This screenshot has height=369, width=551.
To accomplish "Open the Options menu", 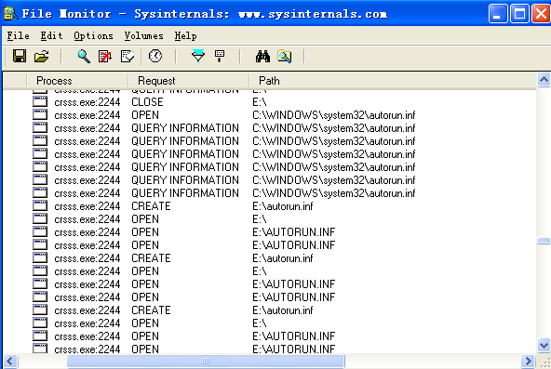I will (x=93, y=35).
